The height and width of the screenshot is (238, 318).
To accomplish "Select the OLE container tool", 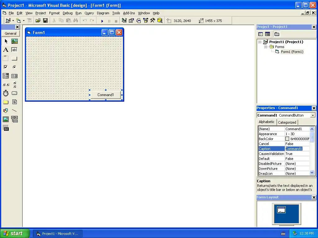I will point(6,128).
